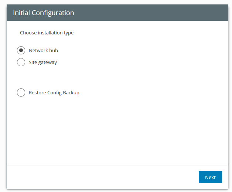Image resolution: width=232 pixels, height=192 pixels.
Task: Click the empty circle beside Restore Config Backup
Action: (21, 92)
